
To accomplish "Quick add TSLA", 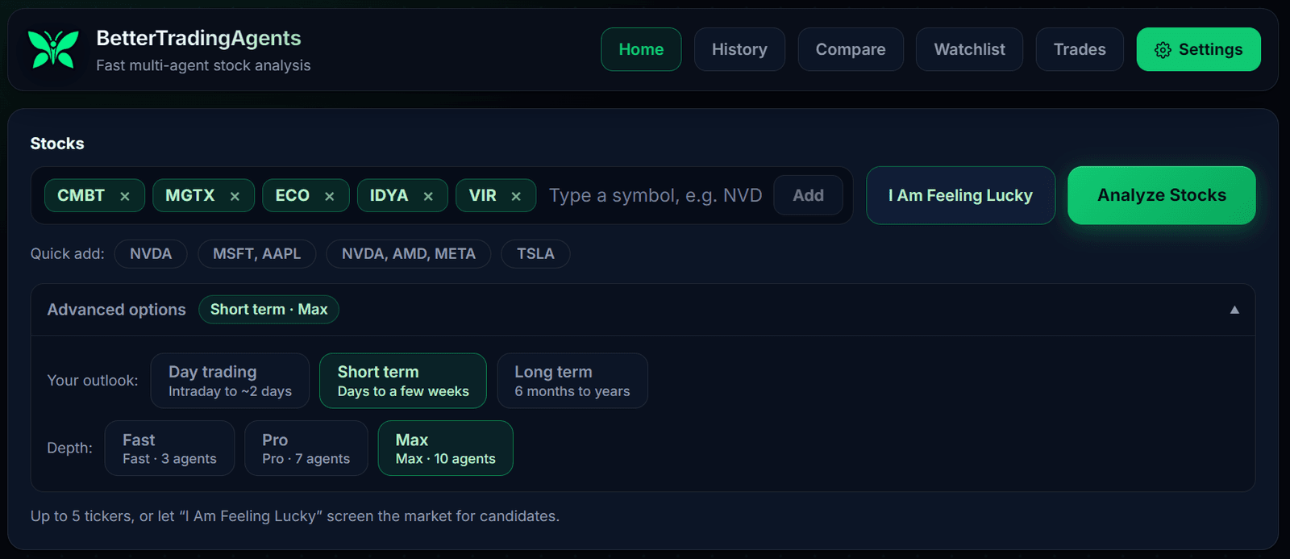I will tap(535, 253).
